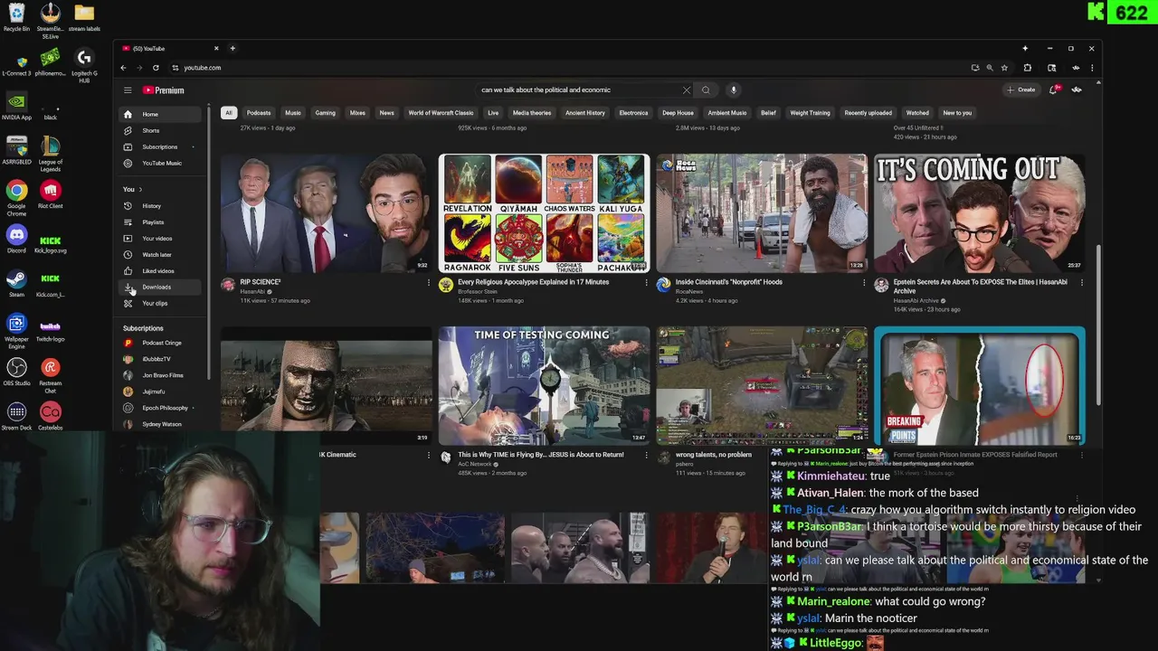View site information icon in address bar

click(175, 68)
